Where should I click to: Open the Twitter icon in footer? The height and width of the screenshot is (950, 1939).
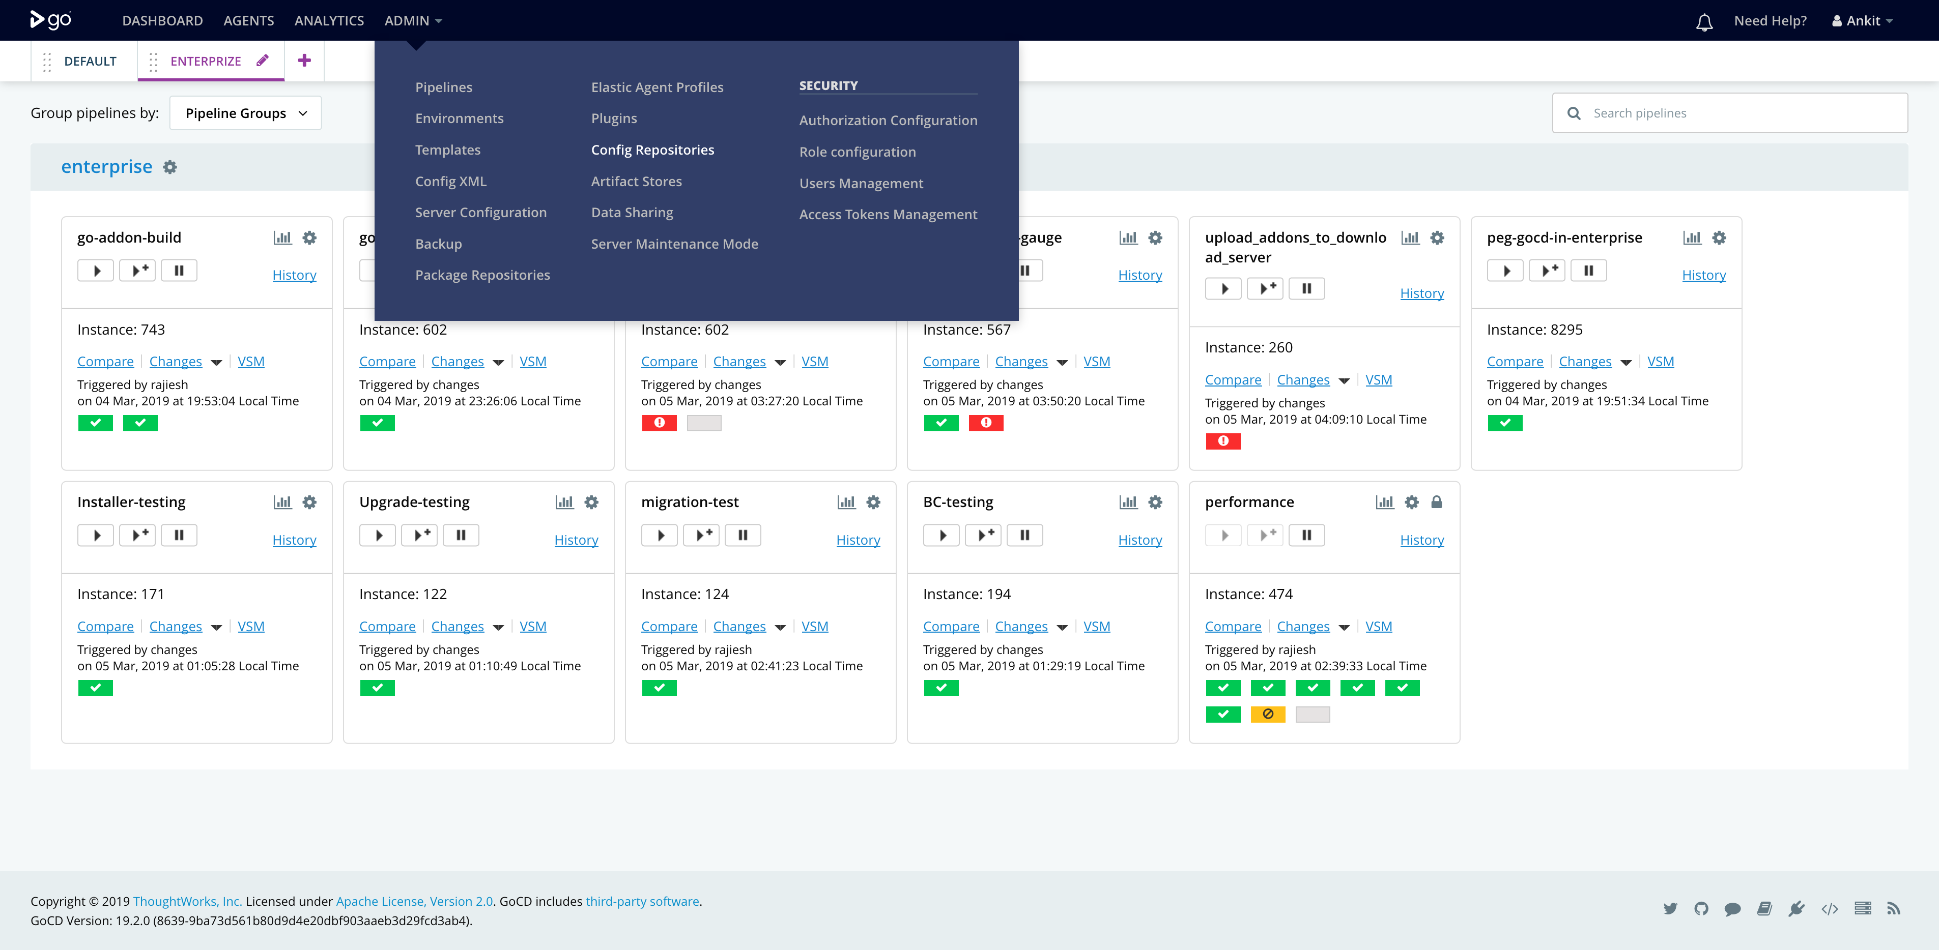pyautogui.click(x=1670, y=909)
